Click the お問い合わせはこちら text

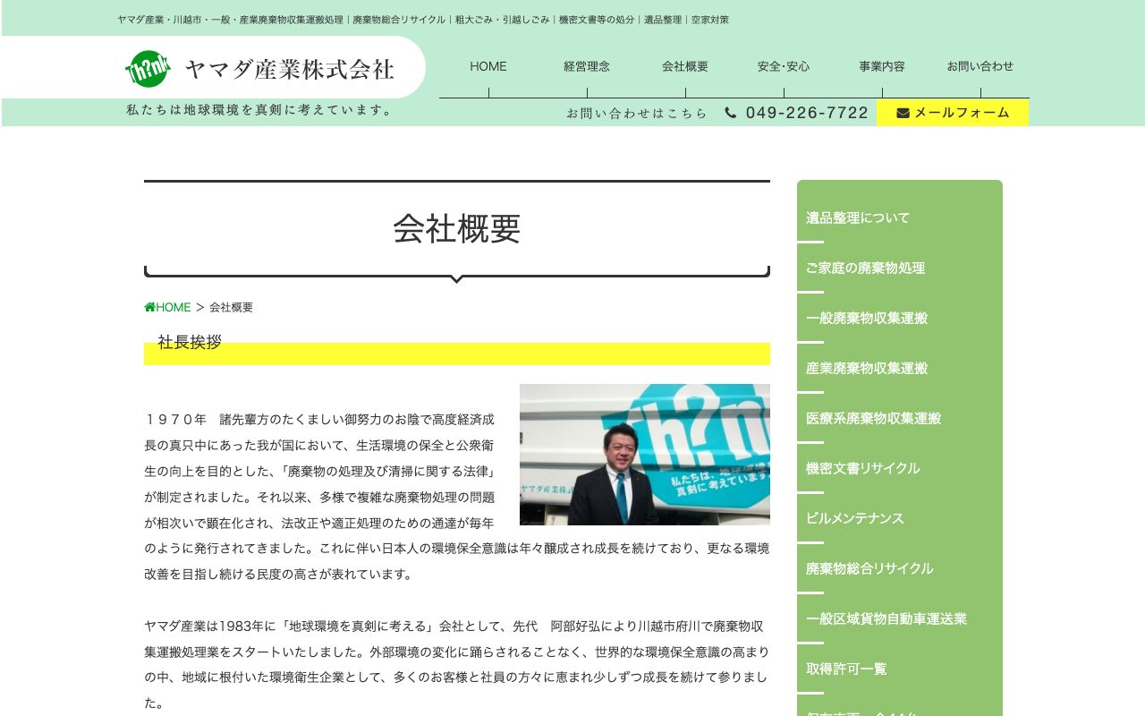[637, 114]
